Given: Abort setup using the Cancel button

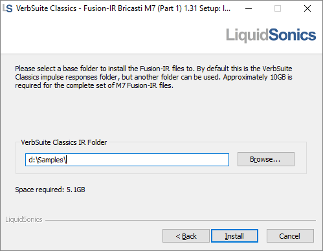Looking at the screenshot, I should (290, 236).
